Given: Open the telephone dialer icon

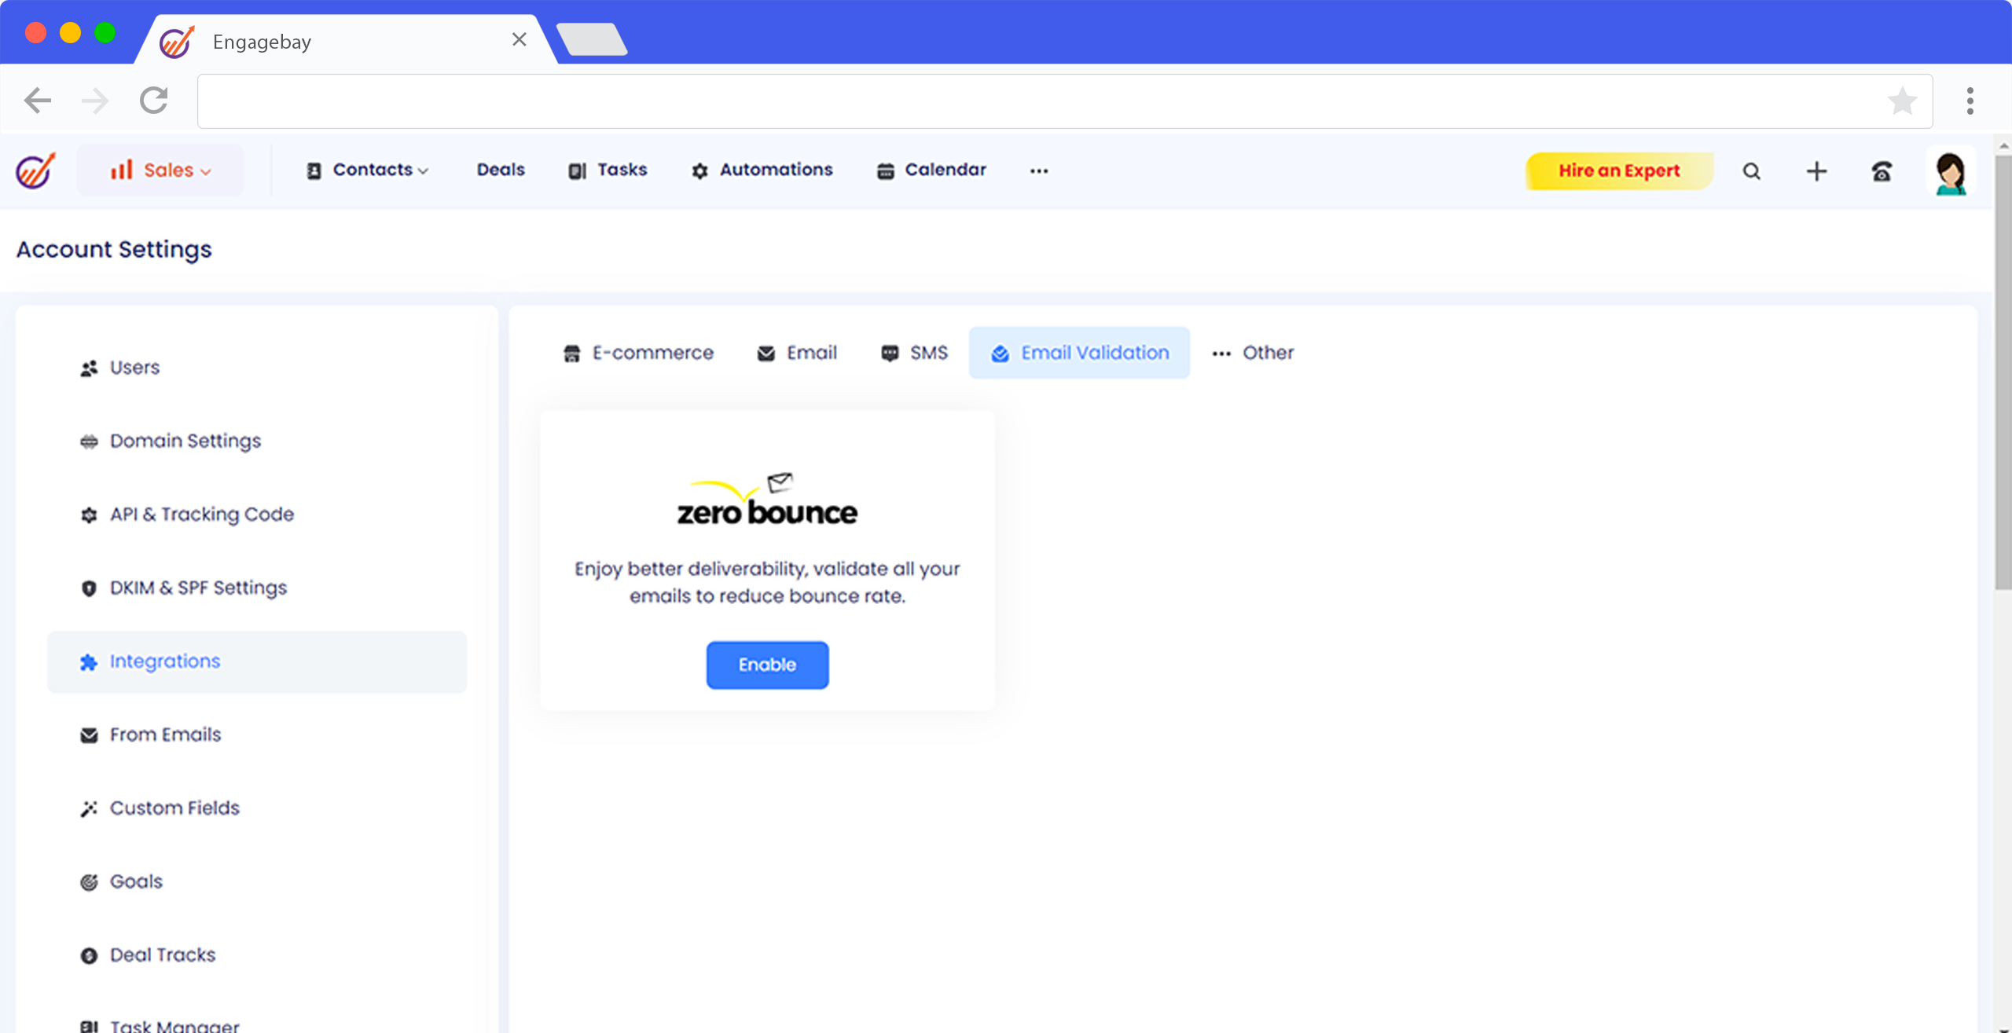Looking at the screenshot, I should click(x=1882, y=171).
